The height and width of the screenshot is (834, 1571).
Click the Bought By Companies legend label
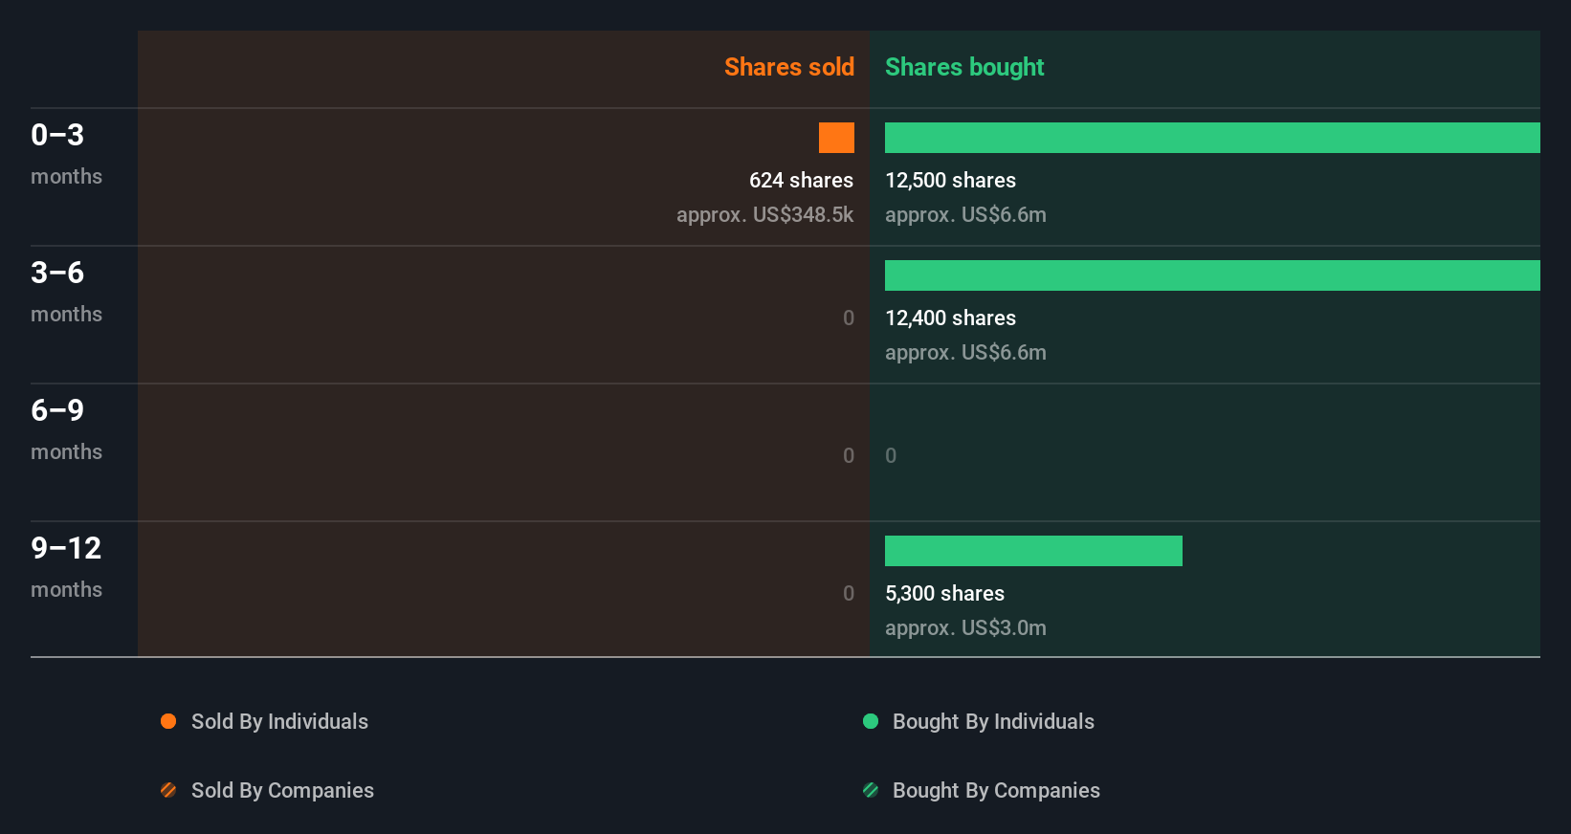[996, 790]
